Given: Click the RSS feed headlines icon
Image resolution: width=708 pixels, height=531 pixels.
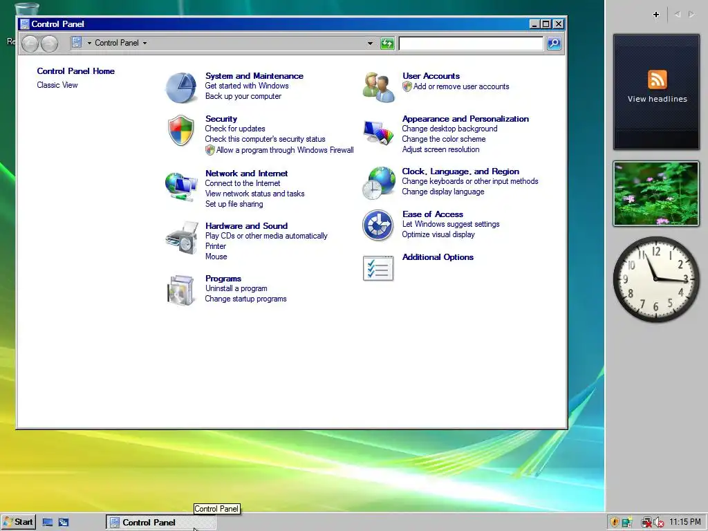Looking at the screenshot, I should [657, 80].
